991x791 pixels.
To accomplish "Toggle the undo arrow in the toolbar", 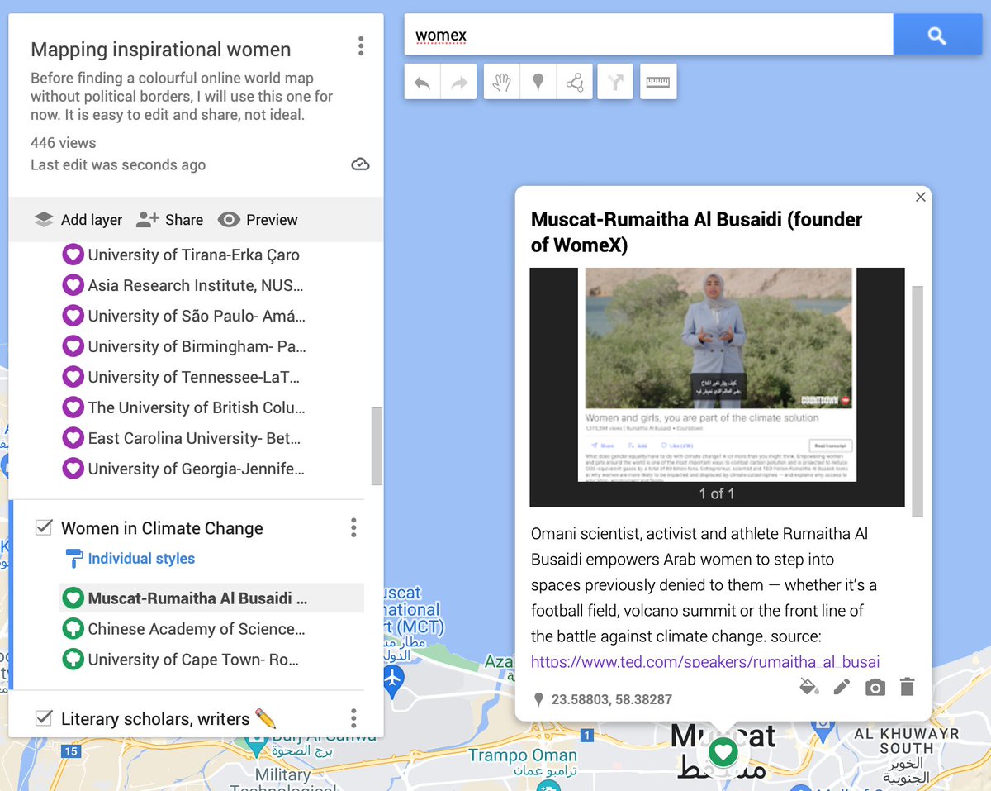I will point(422,82).
